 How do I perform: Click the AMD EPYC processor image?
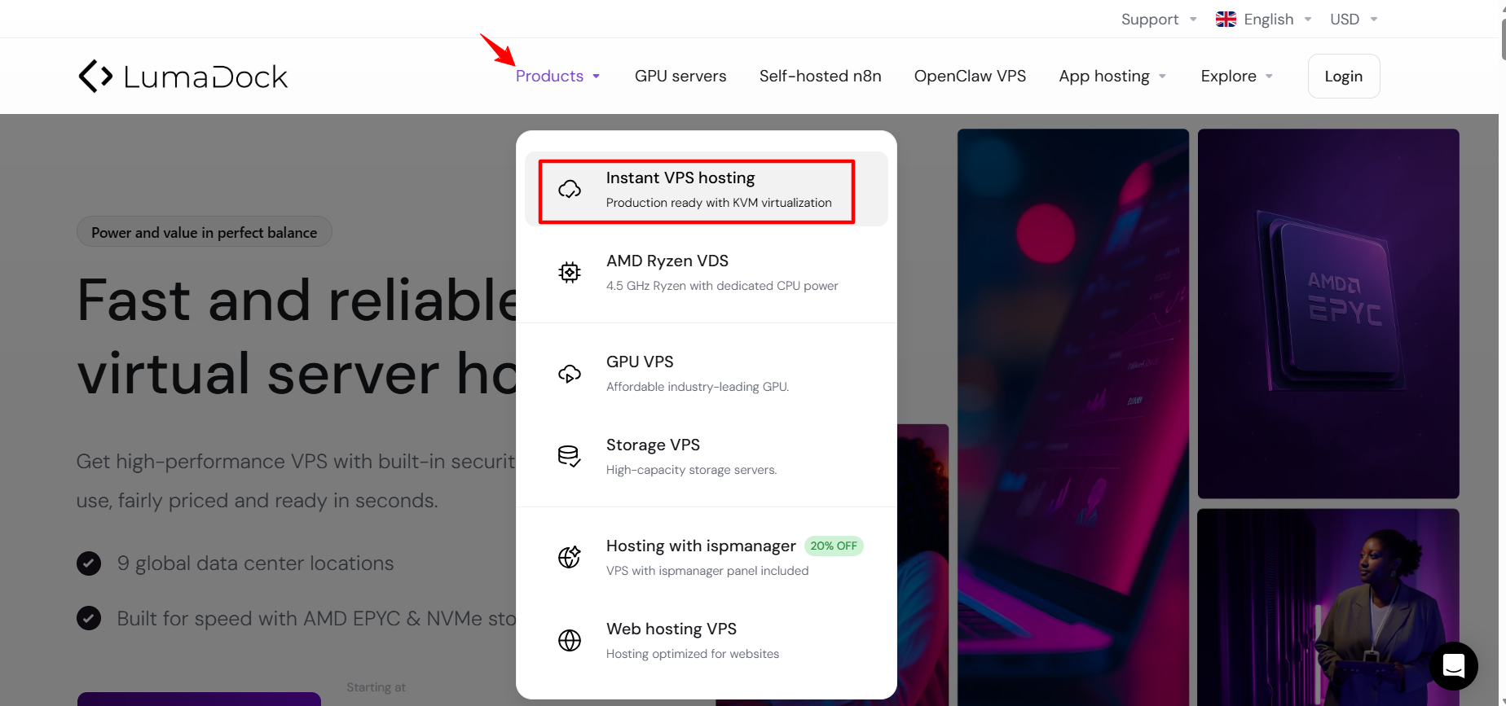pyautogui.click(x=1328, y=314)
